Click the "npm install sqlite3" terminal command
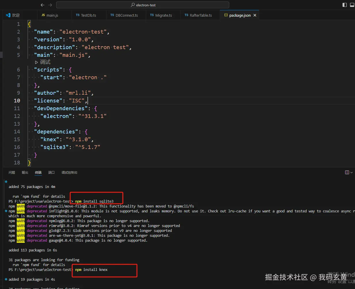355x289 pixels. tap(94, 201)
